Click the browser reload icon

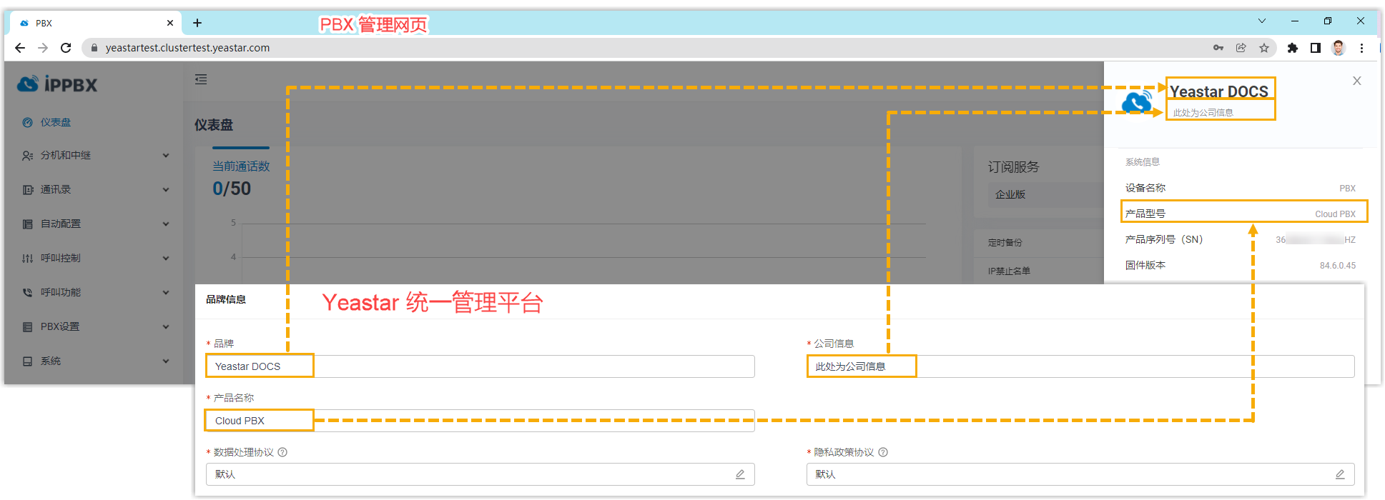click(x=66, y=48)
